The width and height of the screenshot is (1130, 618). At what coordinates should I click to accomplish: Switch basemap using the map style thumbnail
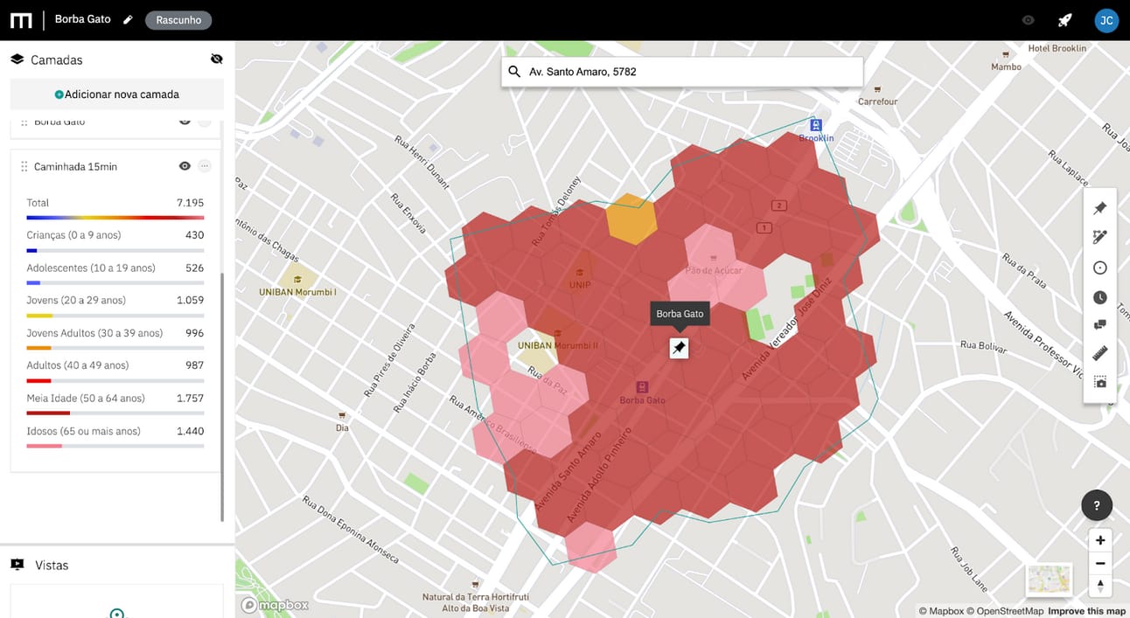1050,580
